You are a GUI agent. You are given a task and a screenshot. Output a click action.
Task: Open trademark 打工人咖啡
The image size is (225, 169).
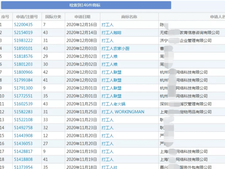click(112, 33)
